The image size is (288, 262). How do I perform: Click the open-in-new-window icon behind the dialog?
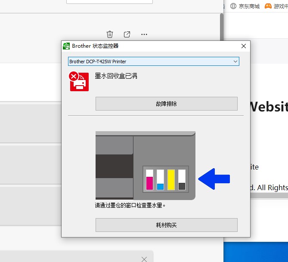coord(127,34)
